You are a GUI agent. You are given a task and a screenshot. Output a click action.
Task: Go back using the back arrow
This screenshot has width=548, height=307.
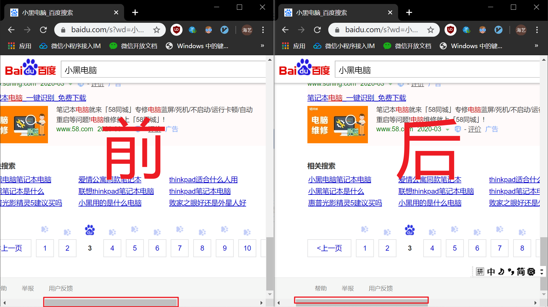(x=11, y=30)
